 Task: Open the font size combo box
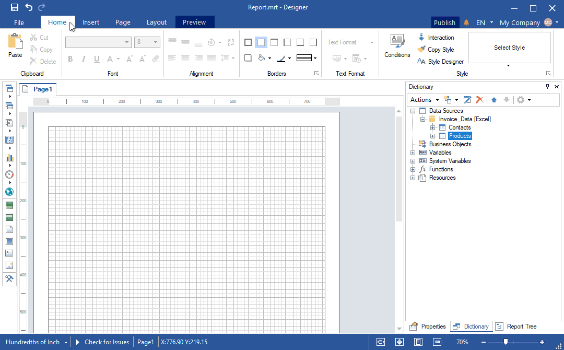pos(147,42)
